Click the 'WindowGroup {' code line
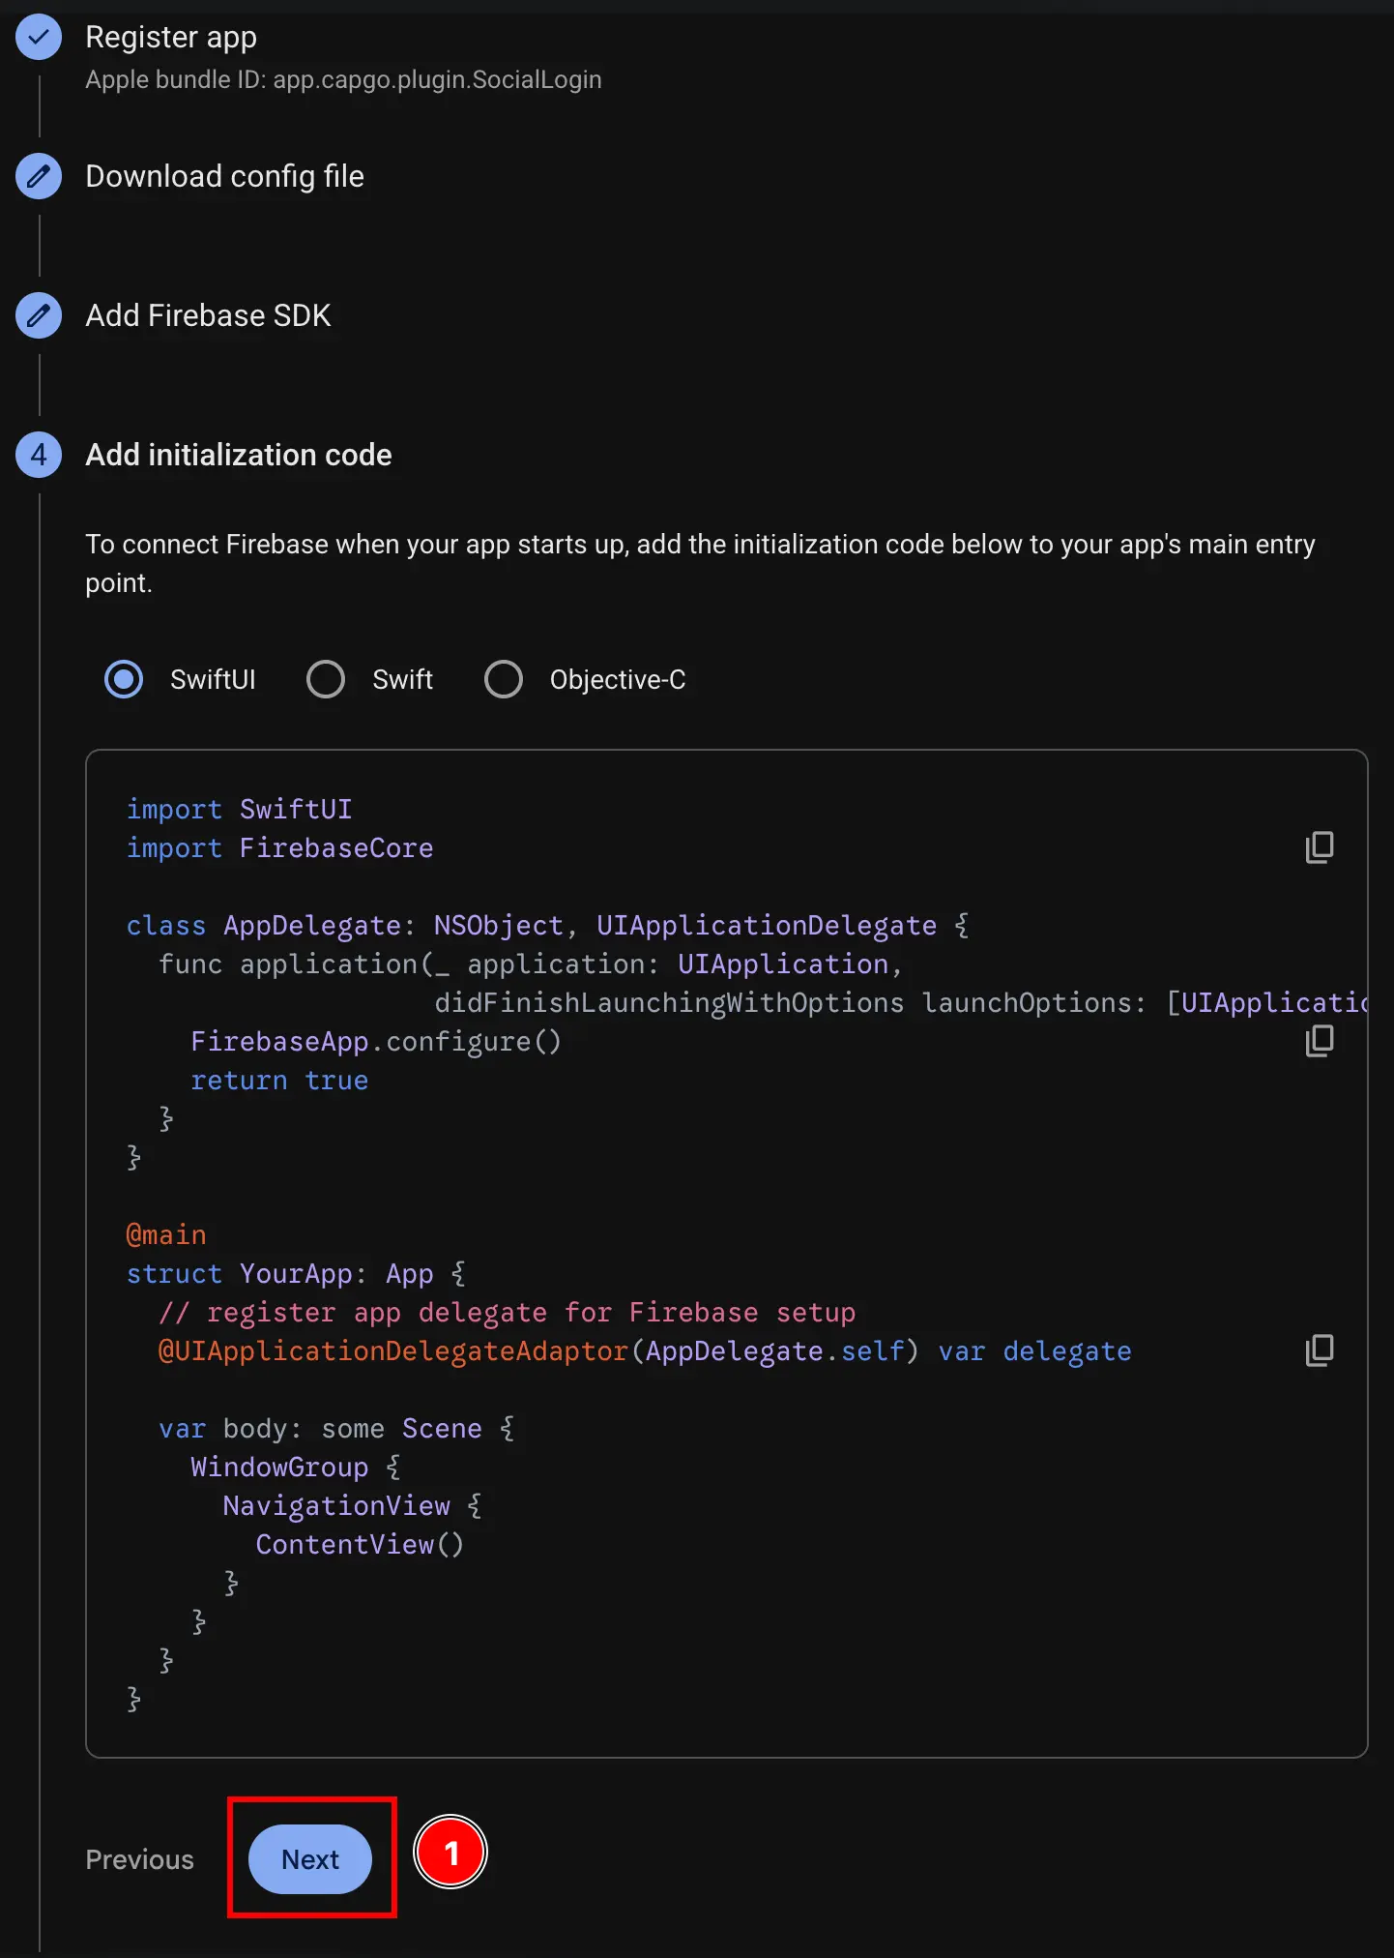This screenshot has width=1394, height=1958. pyautogui.click(x=296, y=1468)
